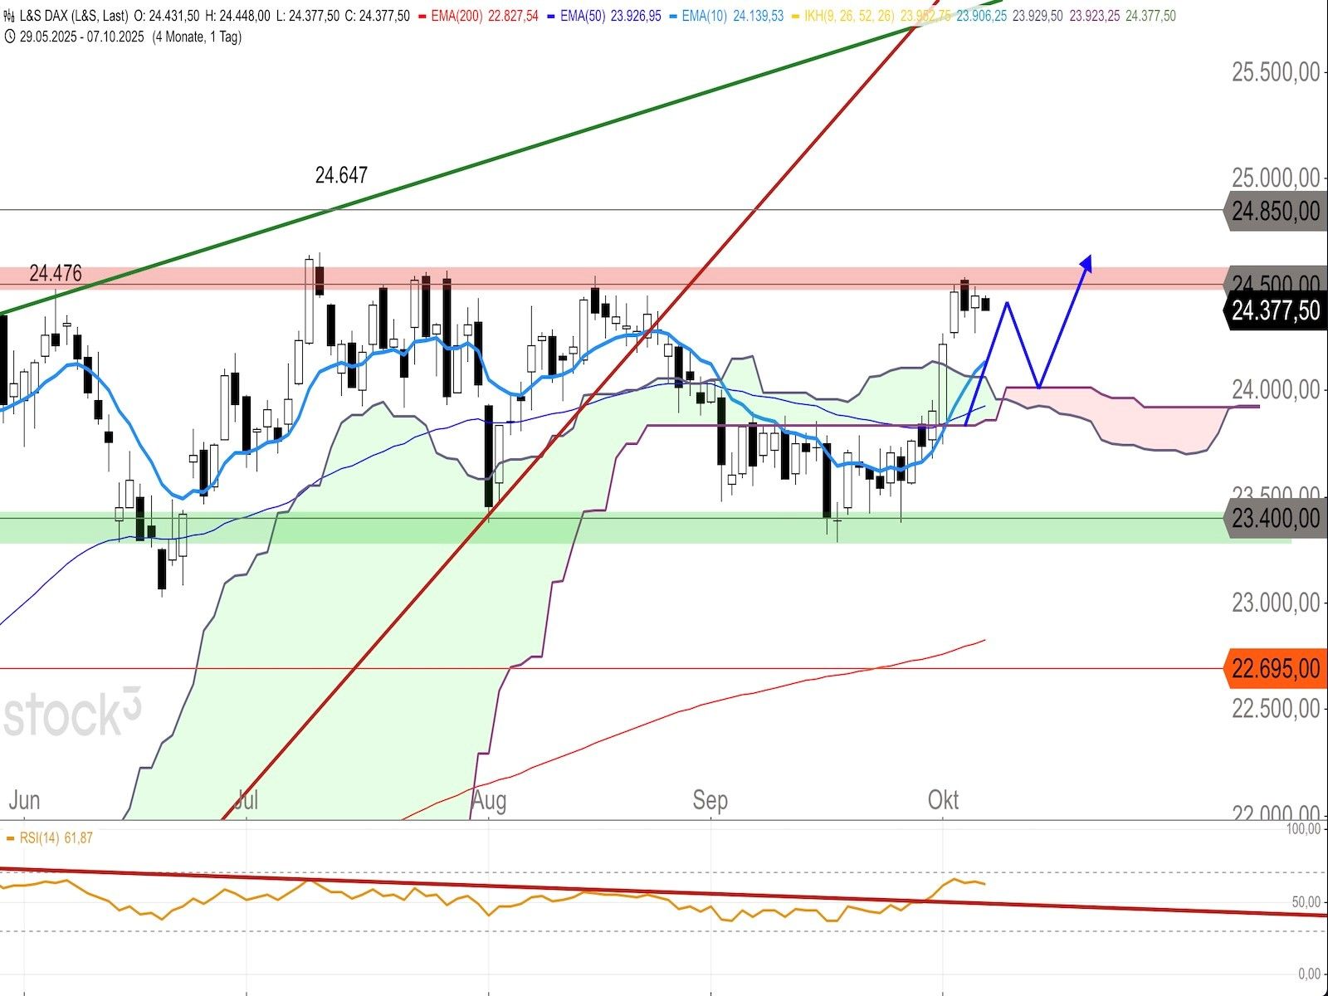
Task: Click the orange RSI(14) legend marker
Action: pos(10,838)
